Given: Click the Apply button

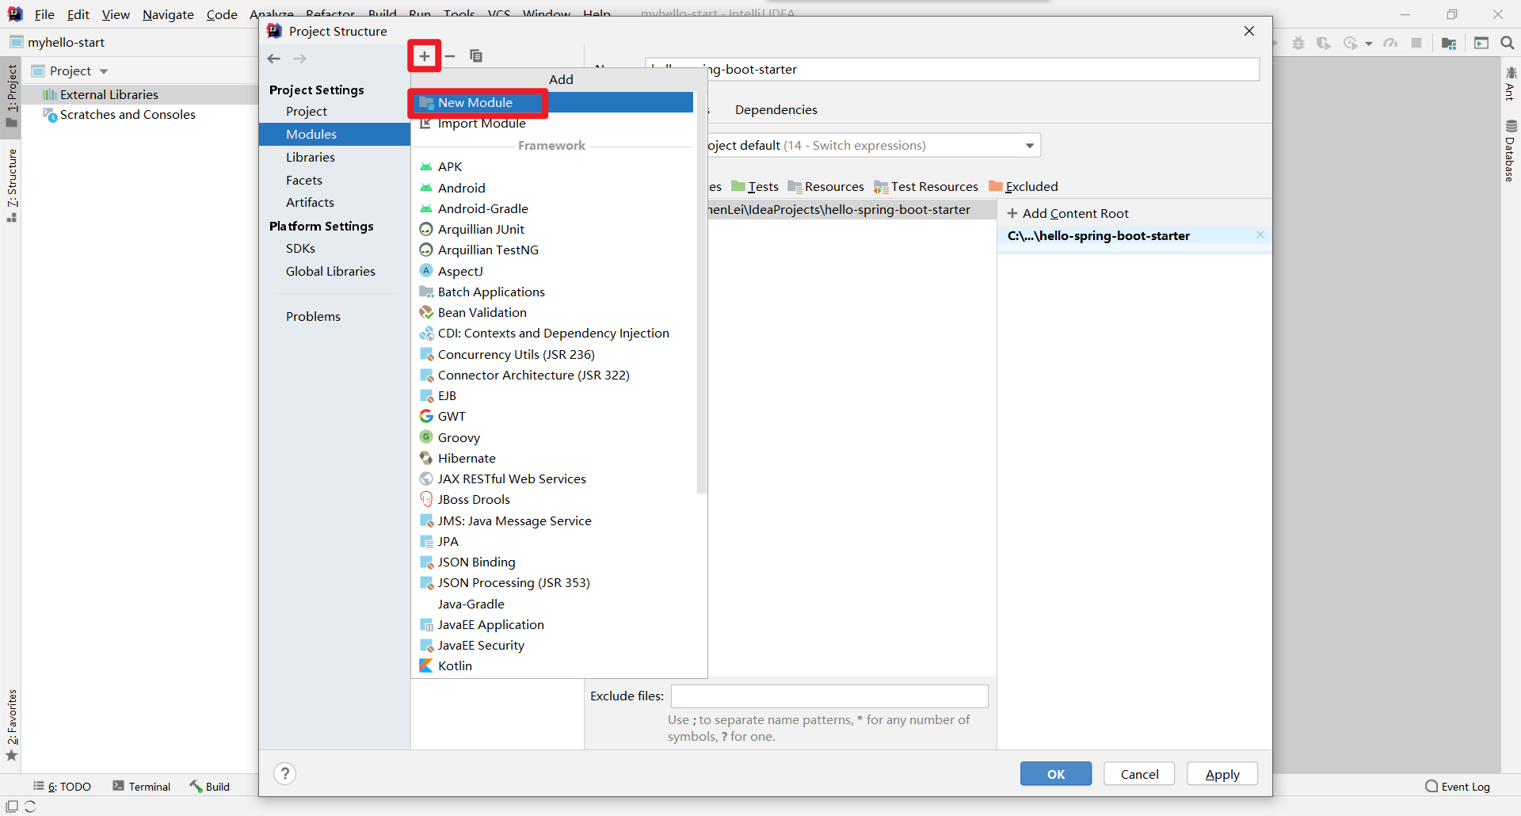Looking at the screenshot, I should (x=1222, y=774).
